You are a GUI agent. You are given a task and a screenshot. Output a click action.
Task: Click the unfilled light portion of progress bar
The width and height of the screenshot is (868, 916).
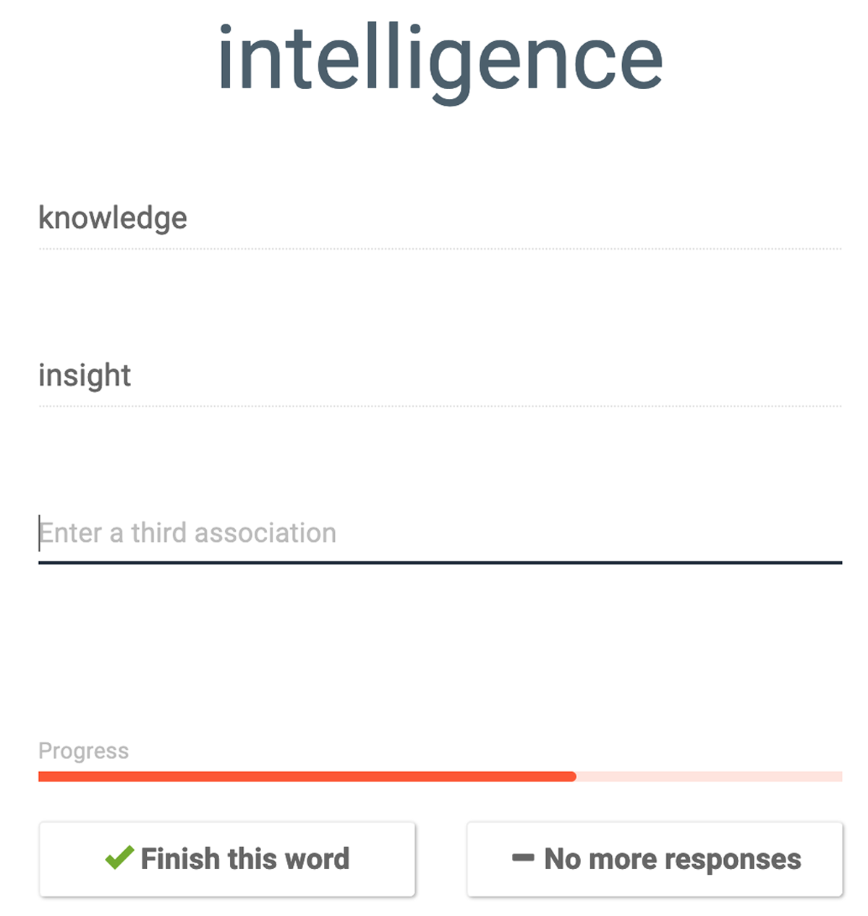tap(709, 776)
